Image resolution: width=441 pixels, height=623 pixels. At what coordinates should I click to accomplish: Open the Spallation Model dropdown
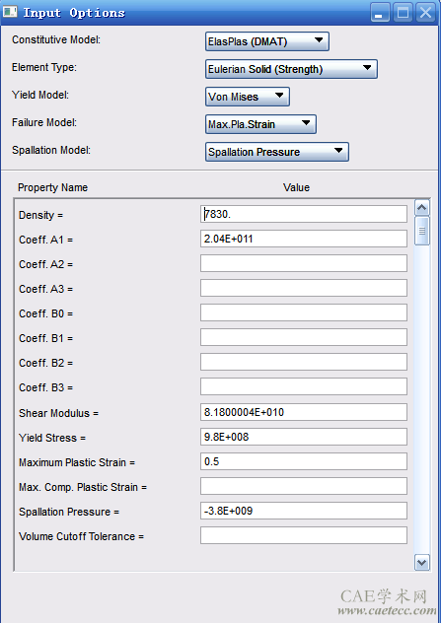[x=277, y=152]
